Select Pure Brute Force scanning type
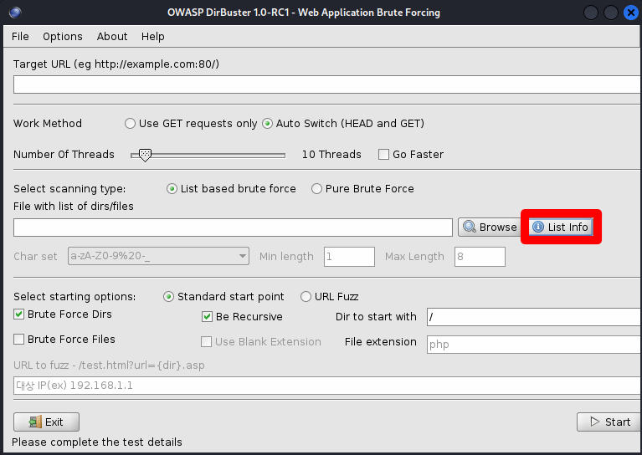Image resolution: width=642 pixels, height=455 pixels. pyautogui.click(x=316, y=189)
